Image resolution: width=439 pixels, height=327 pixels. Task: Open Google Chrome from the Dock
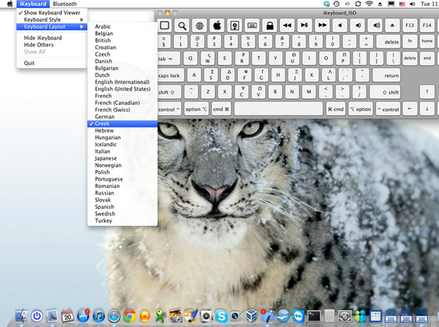pyautogui.click(x=129, y=316)
